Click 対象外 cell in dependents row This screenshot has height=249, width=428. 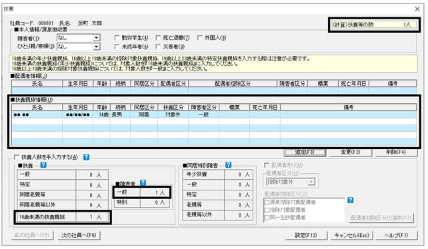(x=173, y=115)
